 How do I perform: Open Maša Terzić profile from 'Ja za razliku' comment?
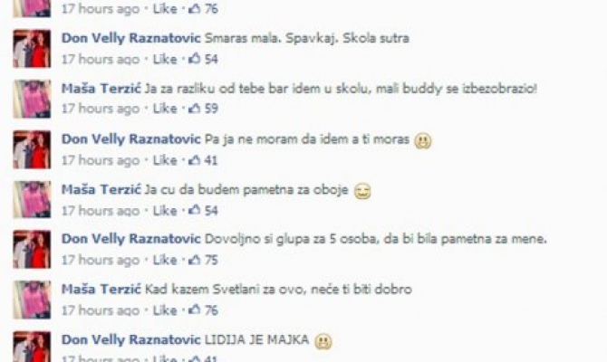(x=101, y=89)
